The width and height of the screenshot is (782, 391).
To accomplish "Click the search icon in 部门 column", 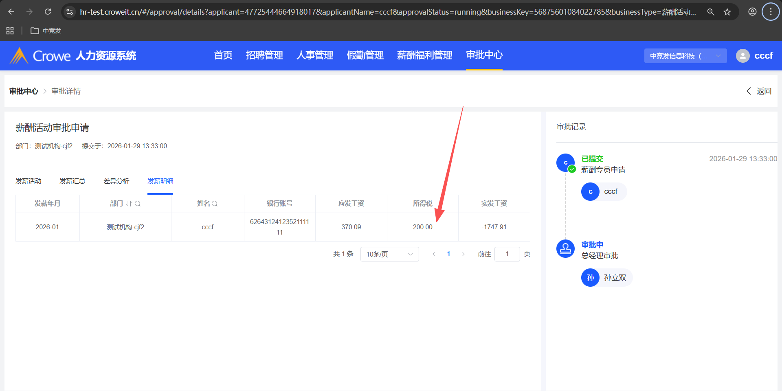I will click(x=138, y=204).
